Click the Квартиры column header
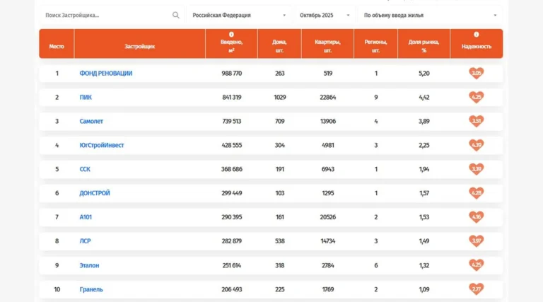 click(327, 46)
